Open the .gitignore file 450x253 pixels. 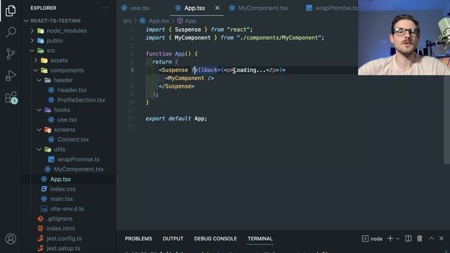pos(60,219)
